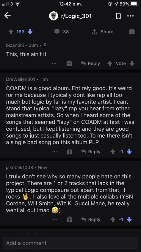
Task: Upvote bizantini's comment
Action: point(110,64)
